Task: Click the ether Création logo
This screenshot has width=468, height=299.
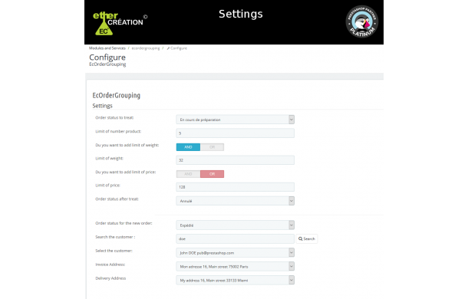Action: [120, 23]
